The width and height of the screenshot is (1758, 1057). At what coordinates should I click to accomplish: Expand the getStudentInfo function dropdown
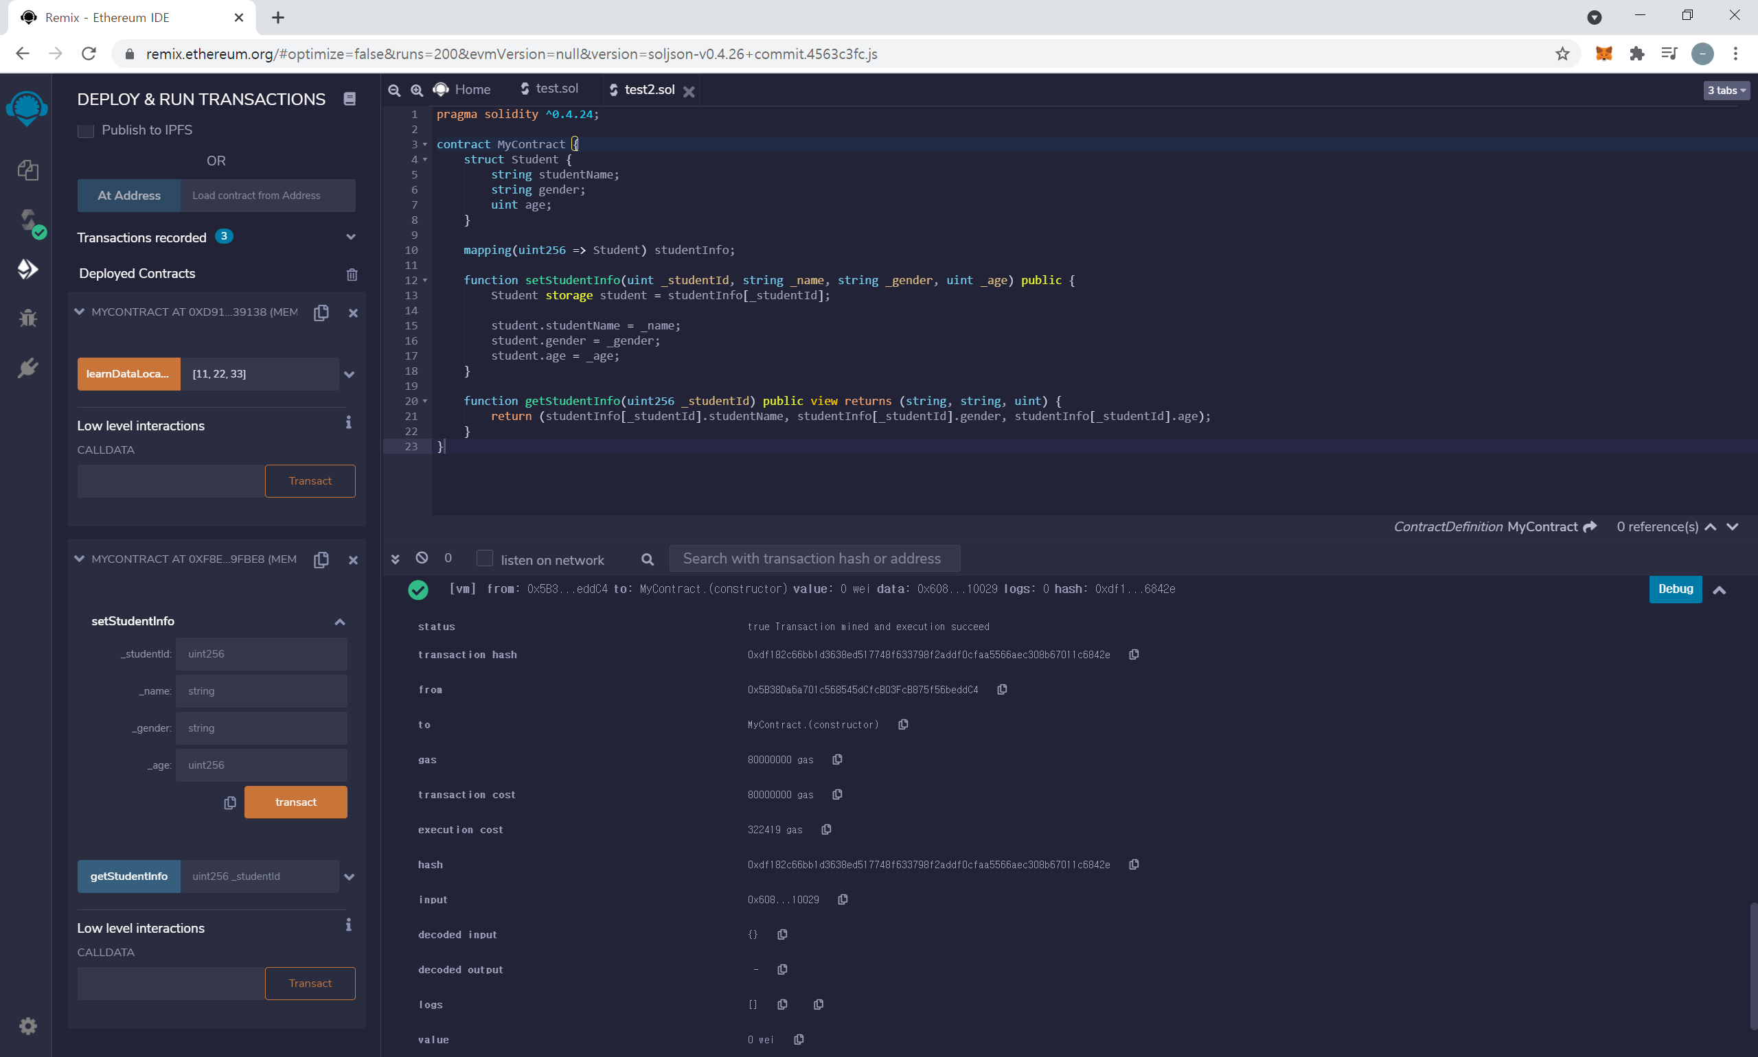(349, 876)
